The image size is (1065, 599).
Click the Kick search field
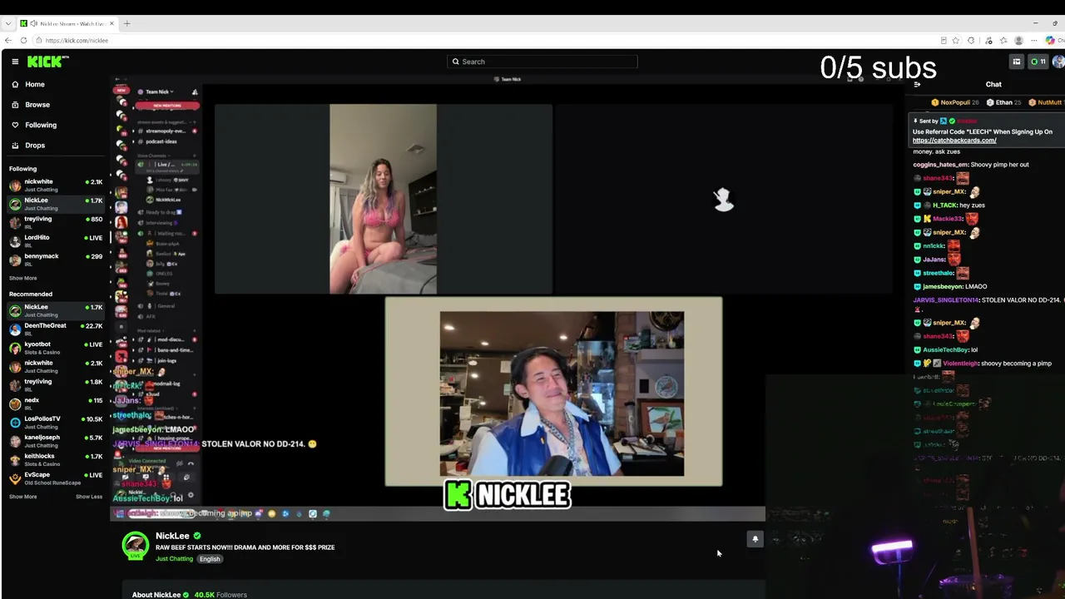542,62
